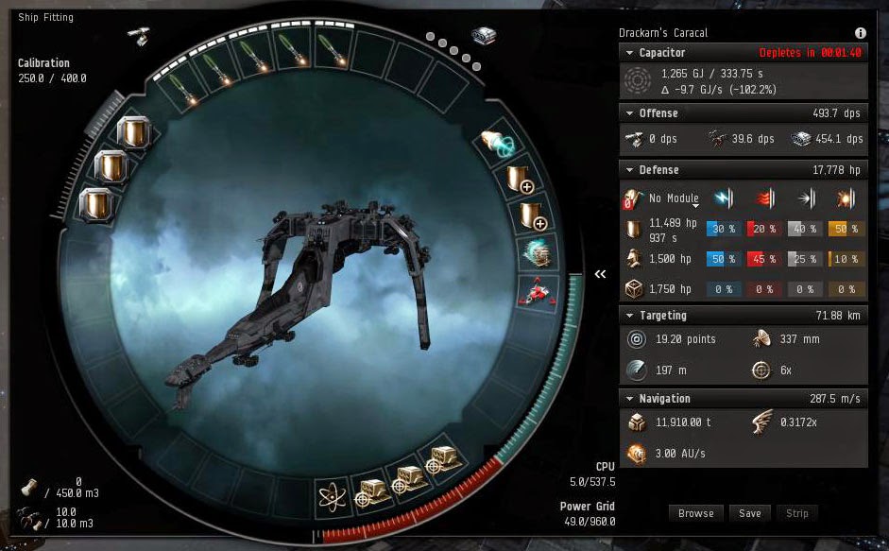Click the cargo hold icon at 450.0 m3
The width and height of the screenshot is (889, 551).
coord(28,487)
